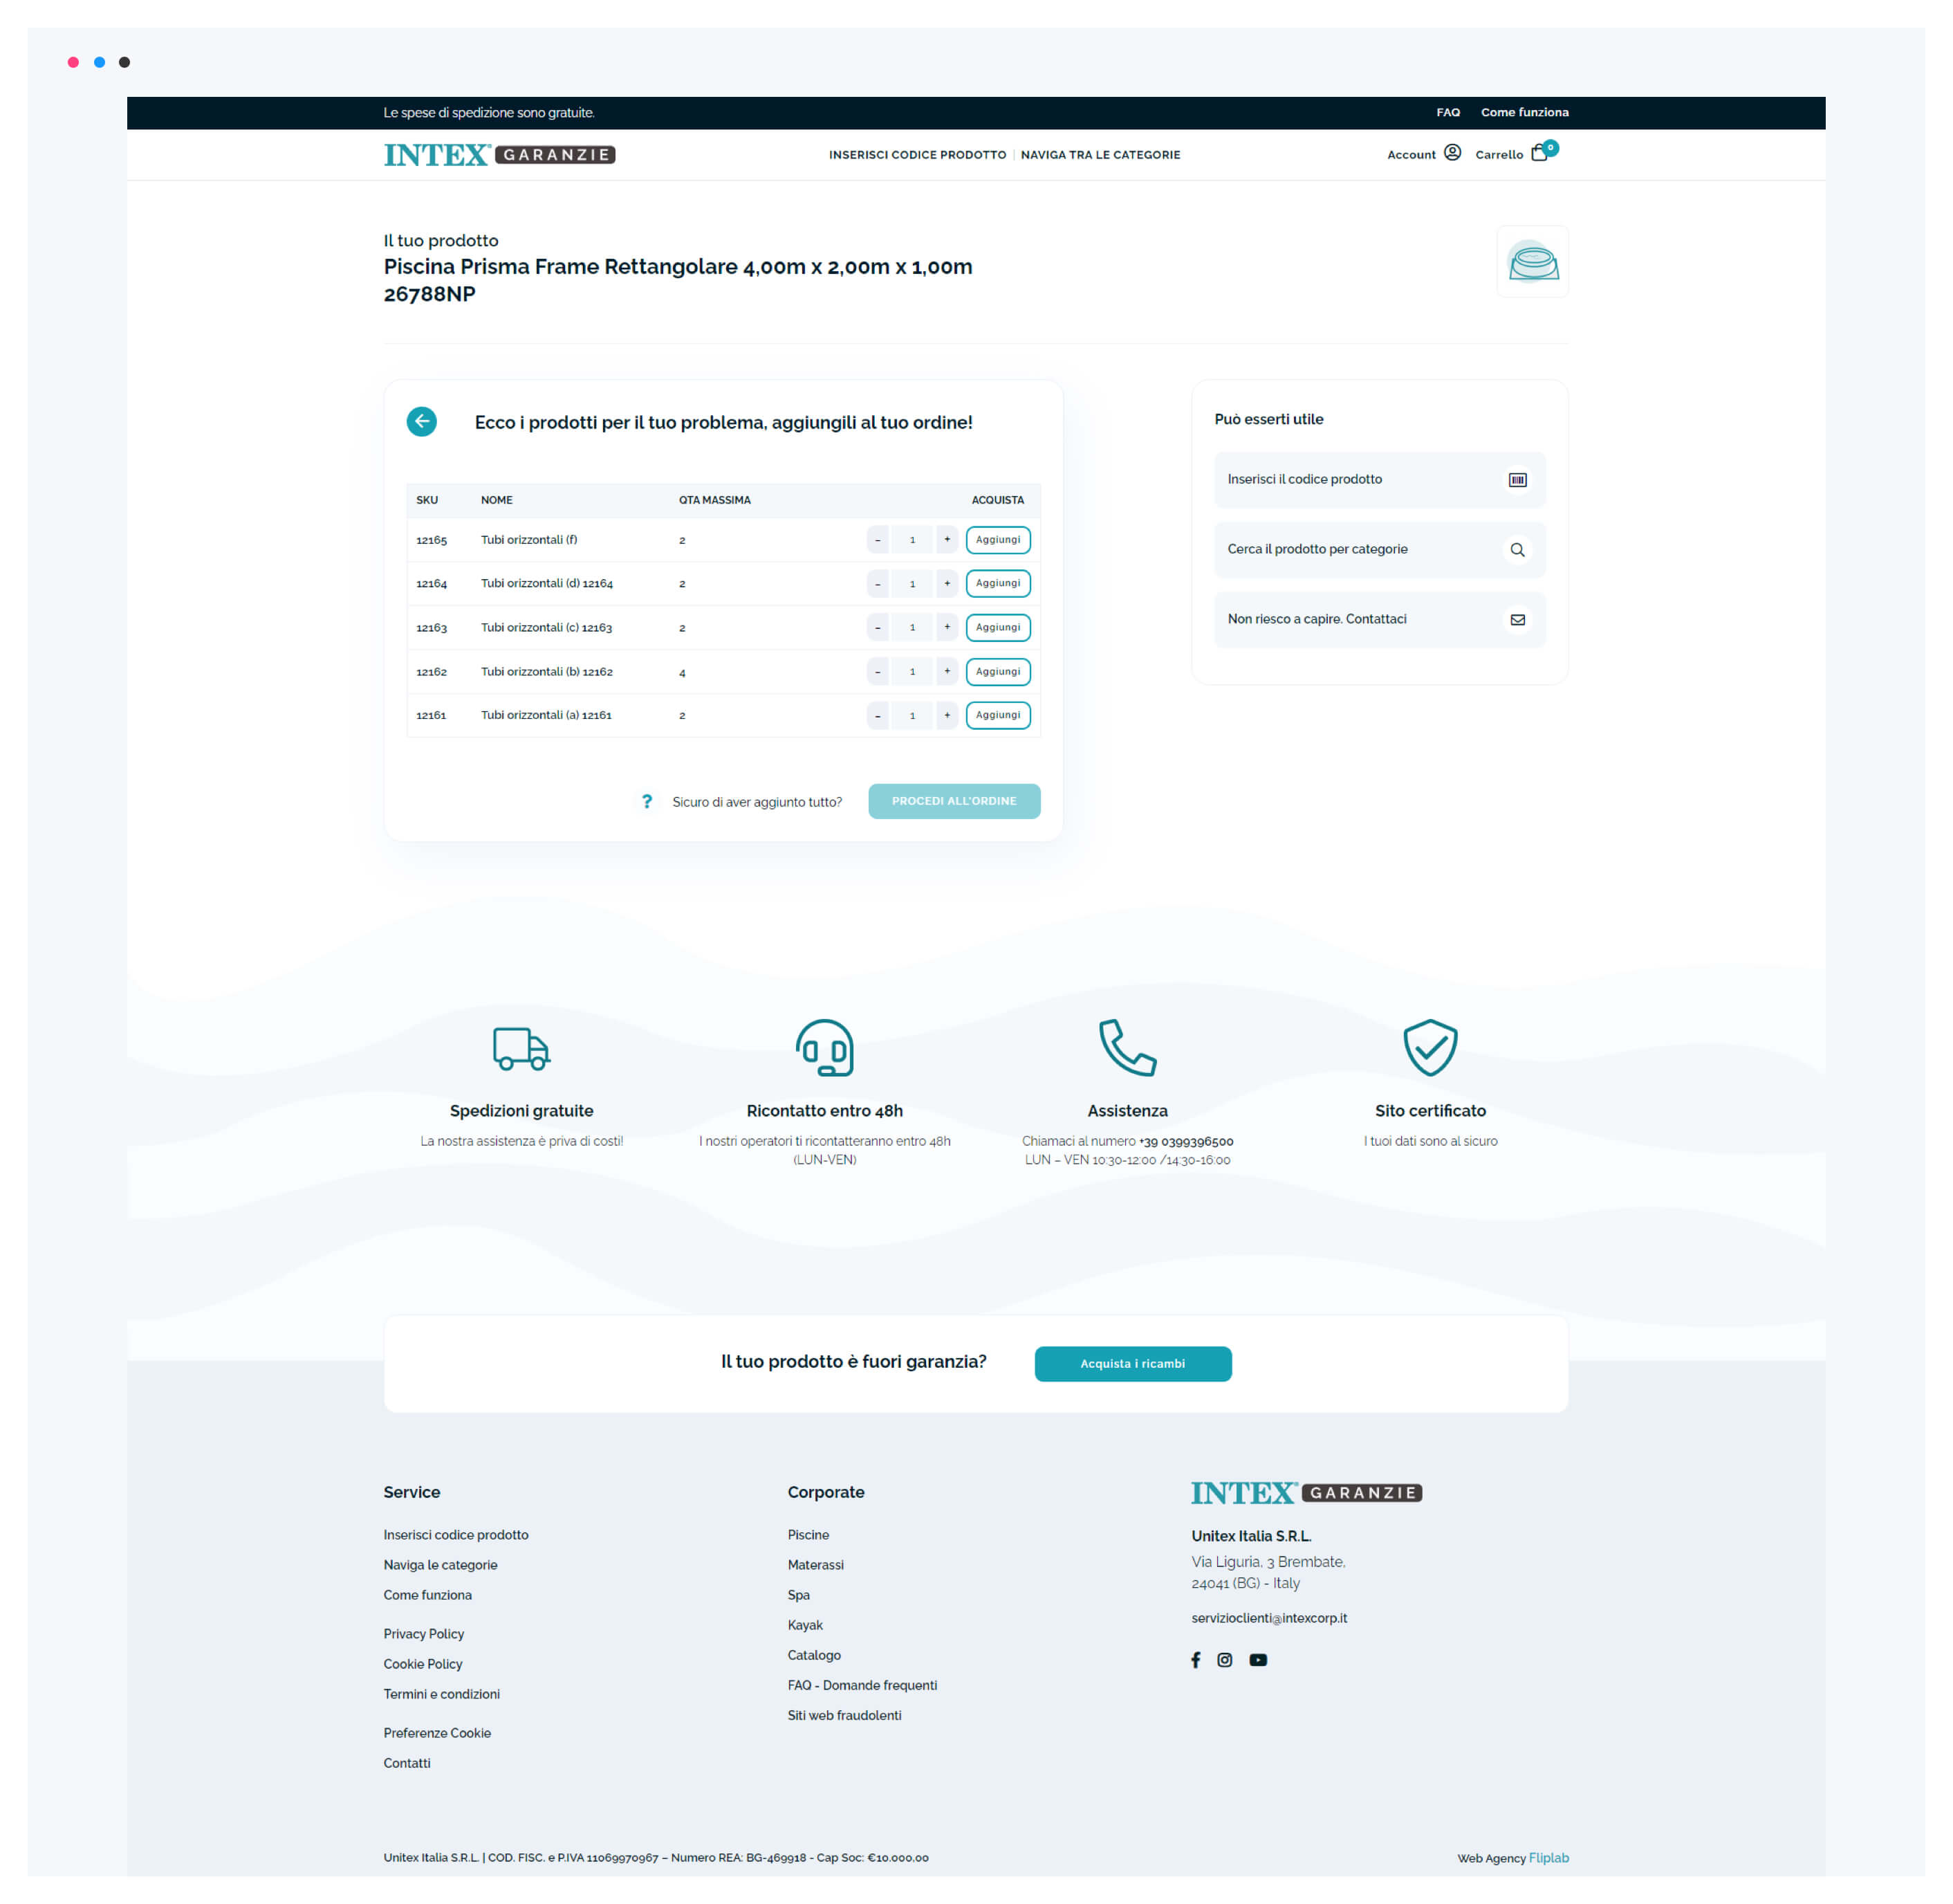This screenshot has width=1953, height=1904.
Task: Increase quantity for SKU 12164
Action: [947, 584]
